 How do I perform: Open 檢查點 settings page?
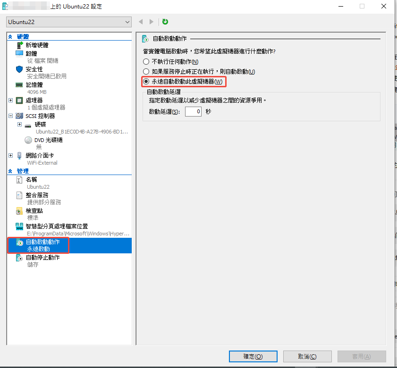pyautogui.click(x=34, y=211)
